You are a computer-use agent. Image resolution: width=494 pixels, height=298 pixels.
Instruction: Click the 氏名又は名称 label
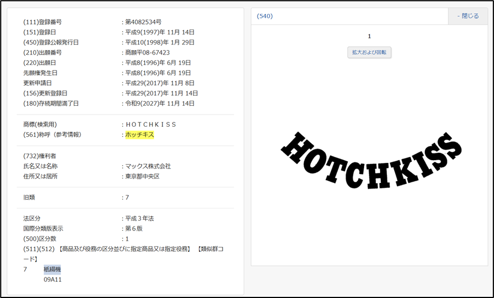(41, 166)
